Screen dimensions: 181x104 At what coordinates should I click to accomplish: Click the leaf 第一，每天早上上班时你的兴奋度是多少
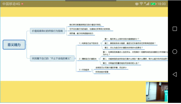tap(122, 39)
